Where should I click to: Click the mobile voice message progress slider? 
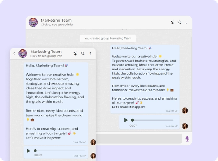coord(59,151)
